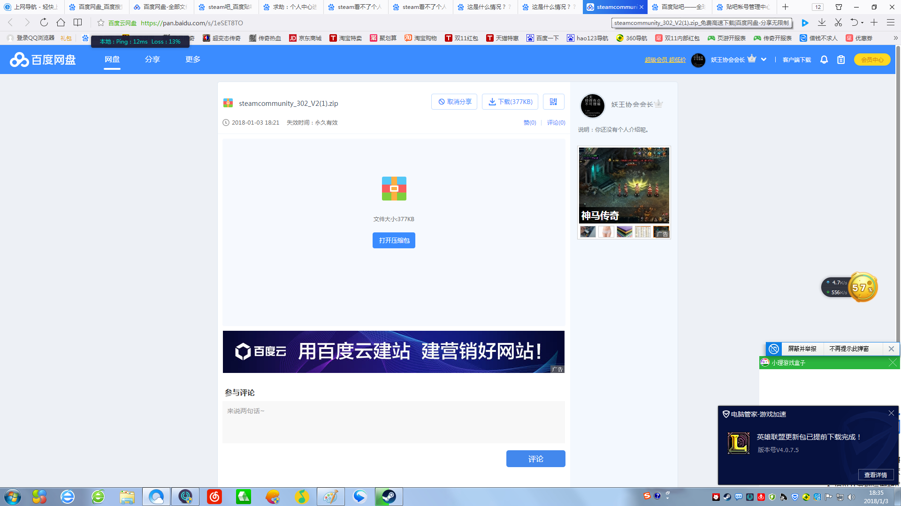This screenshot has width=901, height=506.
Task: Restore last closed tab with undo arrow
Action: tap(854, 22)
